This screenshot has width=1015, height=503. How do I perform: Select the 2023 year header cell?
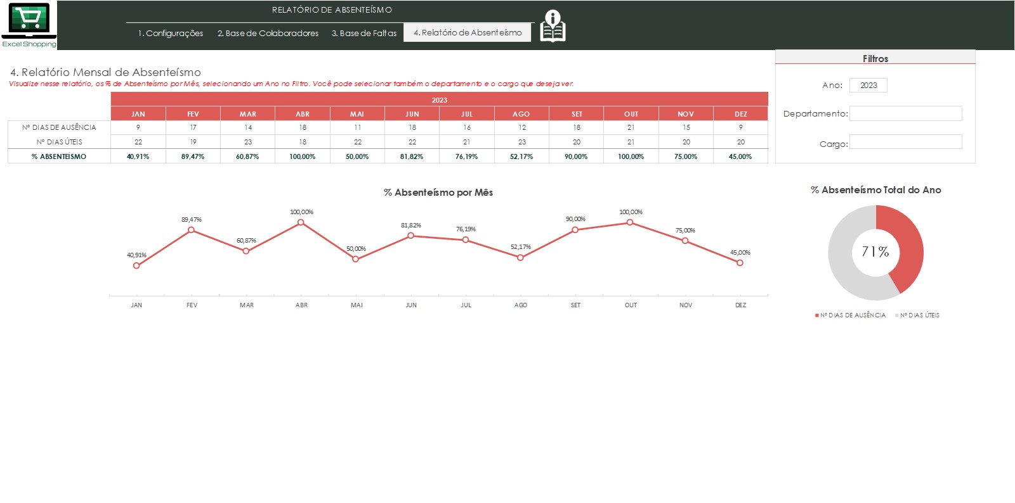pos(440,99)
